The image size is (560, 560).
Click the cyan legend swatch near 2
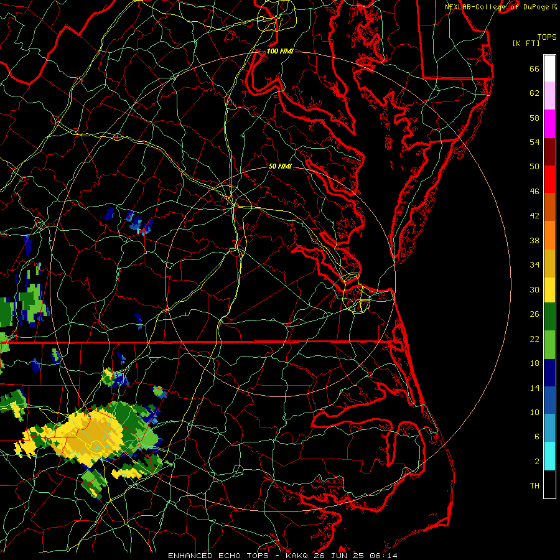pos(549,456)
